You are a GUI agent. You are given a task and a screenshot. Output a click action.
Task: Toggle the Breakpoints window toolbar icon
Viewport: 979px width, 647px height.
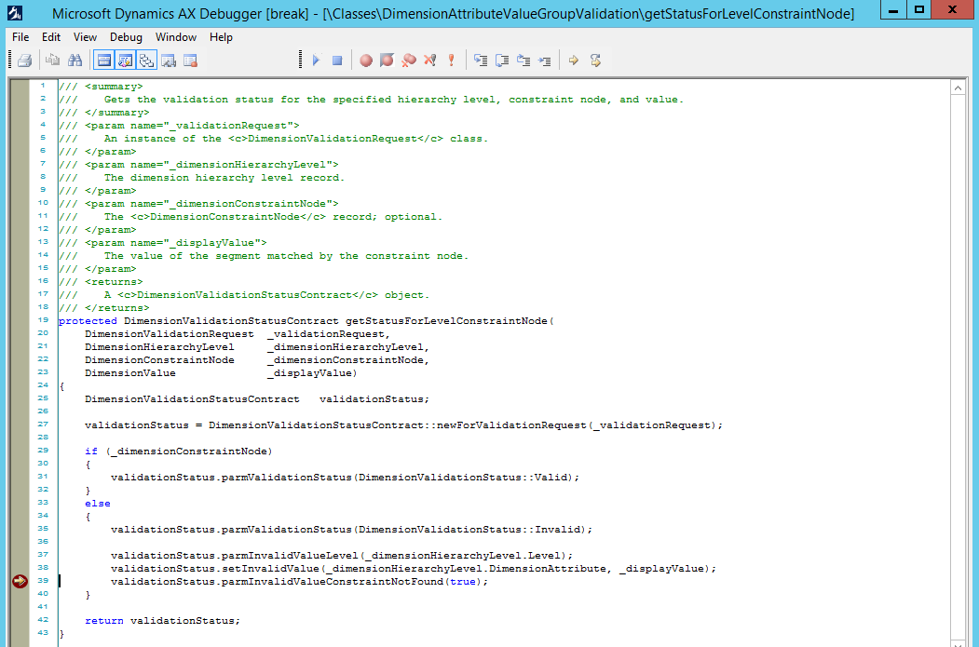pyautogui.click(x=190, y=61)
